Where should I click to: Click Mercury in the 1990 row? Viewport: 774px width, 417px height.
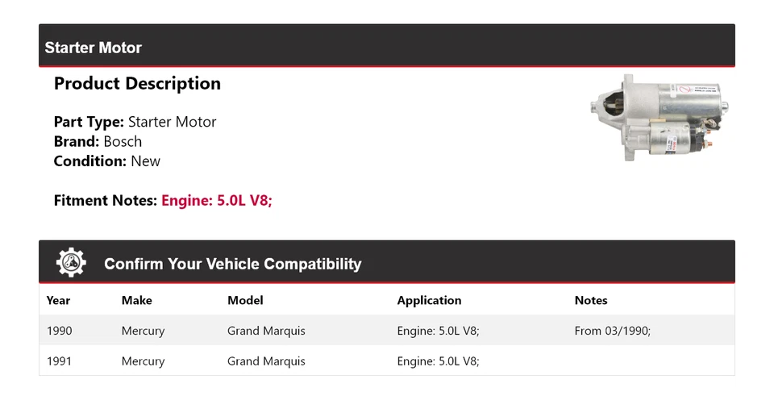click(143, 331)
